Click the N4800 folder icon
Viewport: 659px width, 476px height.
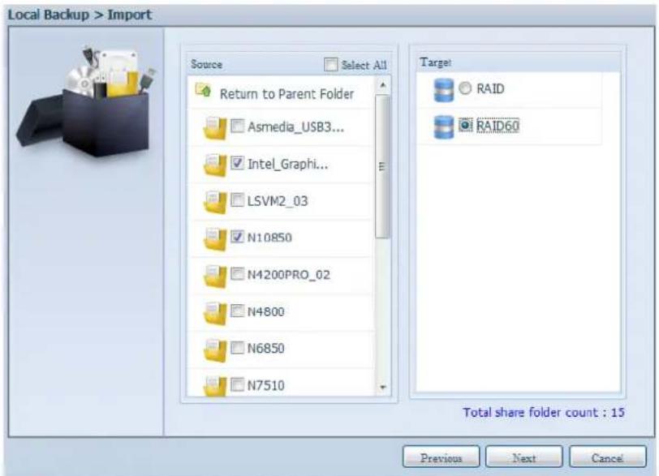pyautogui.click(x=215, y=312)
